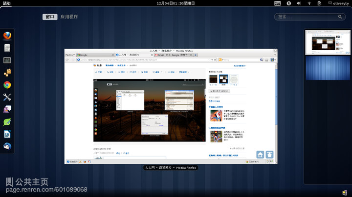Image resolution: width=352 pixels, height=197 pixels.
Task: Open the wrench and screwdriver settings tool
Action: pos(7,97)
